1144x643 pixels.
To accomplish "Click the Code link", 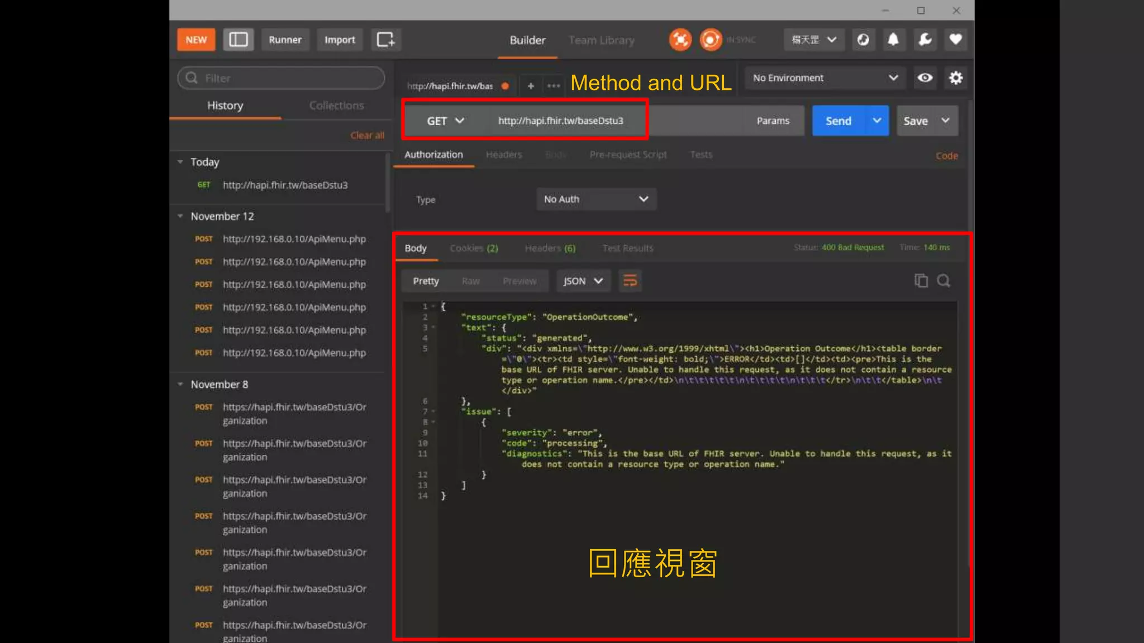I will click(x=947, y=156).
